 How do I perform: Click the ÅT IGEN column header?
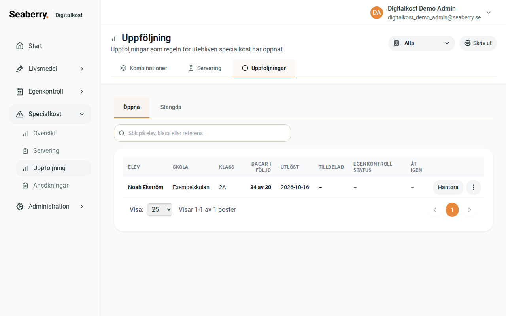pos(416,167)
